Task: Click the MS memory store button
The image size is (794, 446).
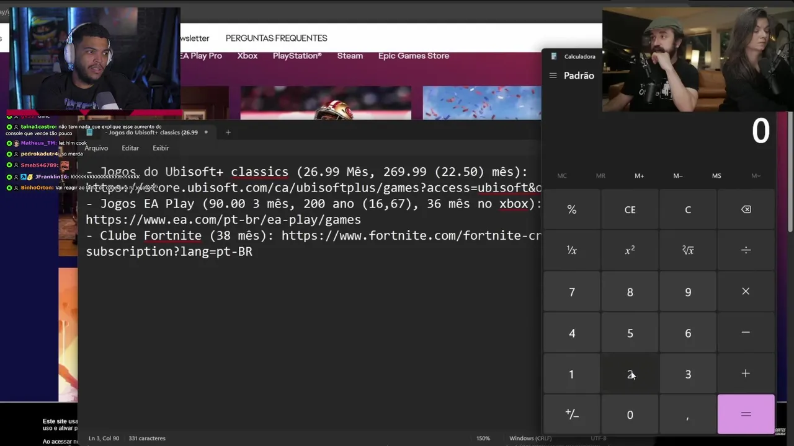Action: click(716, 176)
